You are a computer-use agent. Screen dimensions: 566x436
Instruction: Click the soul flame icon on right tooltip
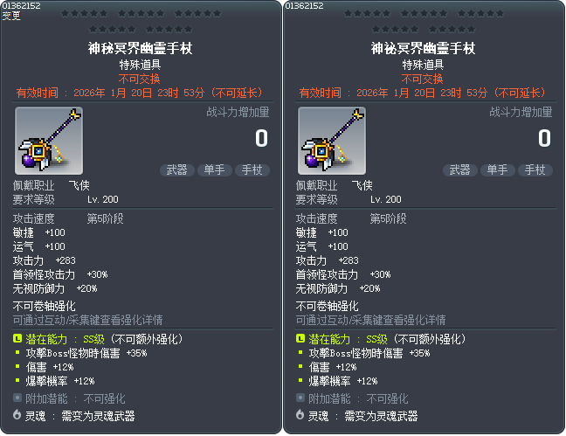coord(300,414)
